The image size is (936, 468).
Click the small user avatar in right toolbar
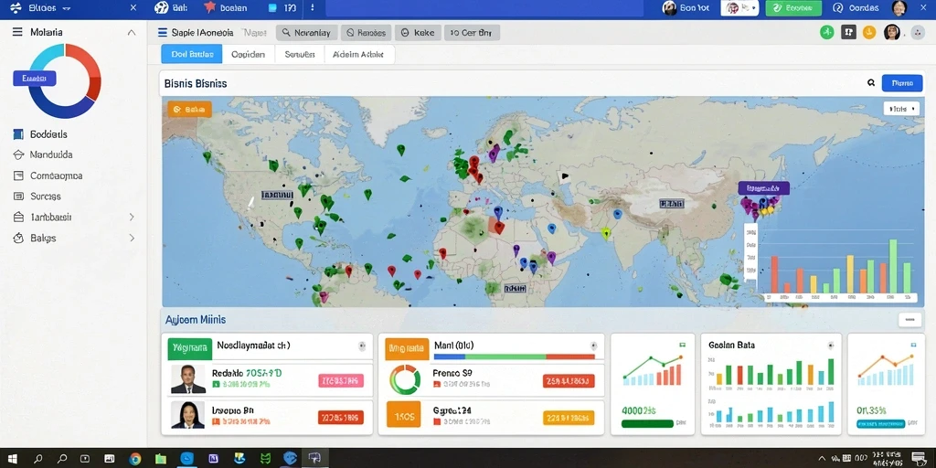tap(892, 32)
